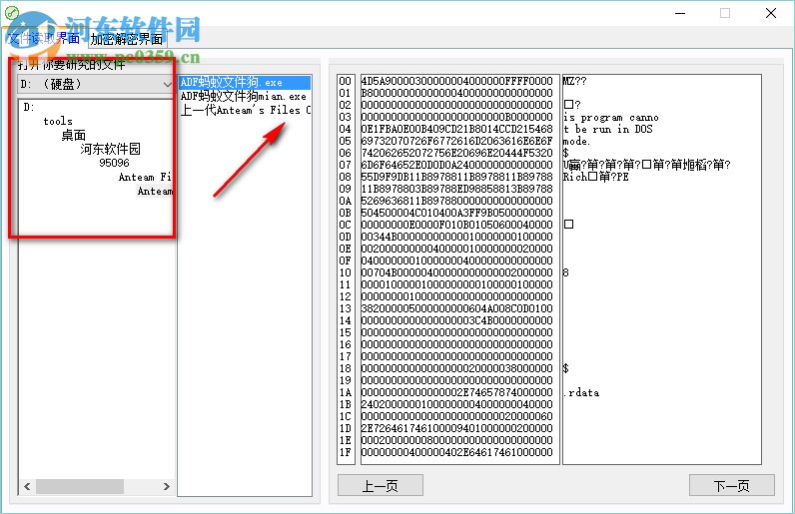
Task: Switch to the 文件读取界面 tab
Action: click(x=44, y=39)
